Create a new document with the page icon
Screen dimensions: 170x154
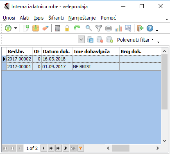(26, 28)
